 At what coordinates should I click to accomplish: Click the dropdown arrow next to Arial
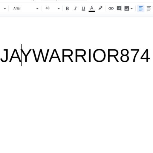(x=37, y=9)
